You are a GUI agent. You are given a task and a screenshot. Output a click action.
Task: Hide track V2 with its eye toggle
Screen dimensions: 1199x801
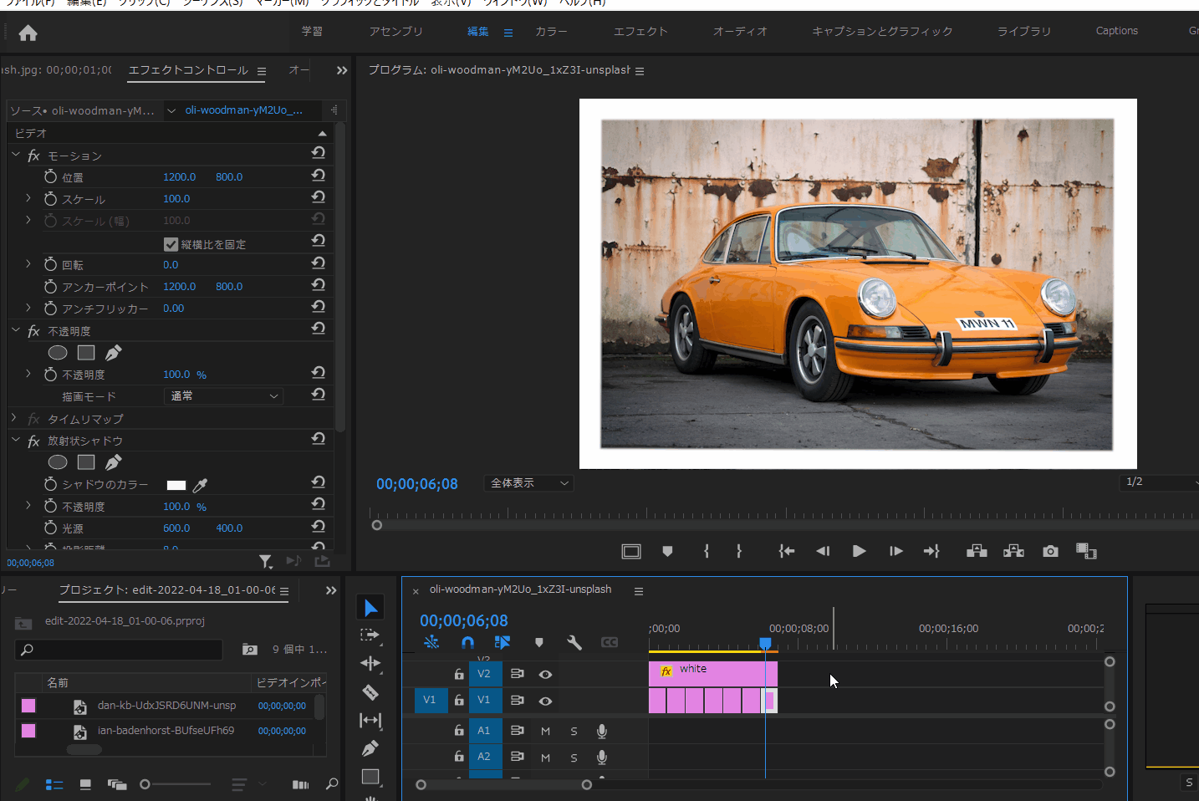pos(545,674)
